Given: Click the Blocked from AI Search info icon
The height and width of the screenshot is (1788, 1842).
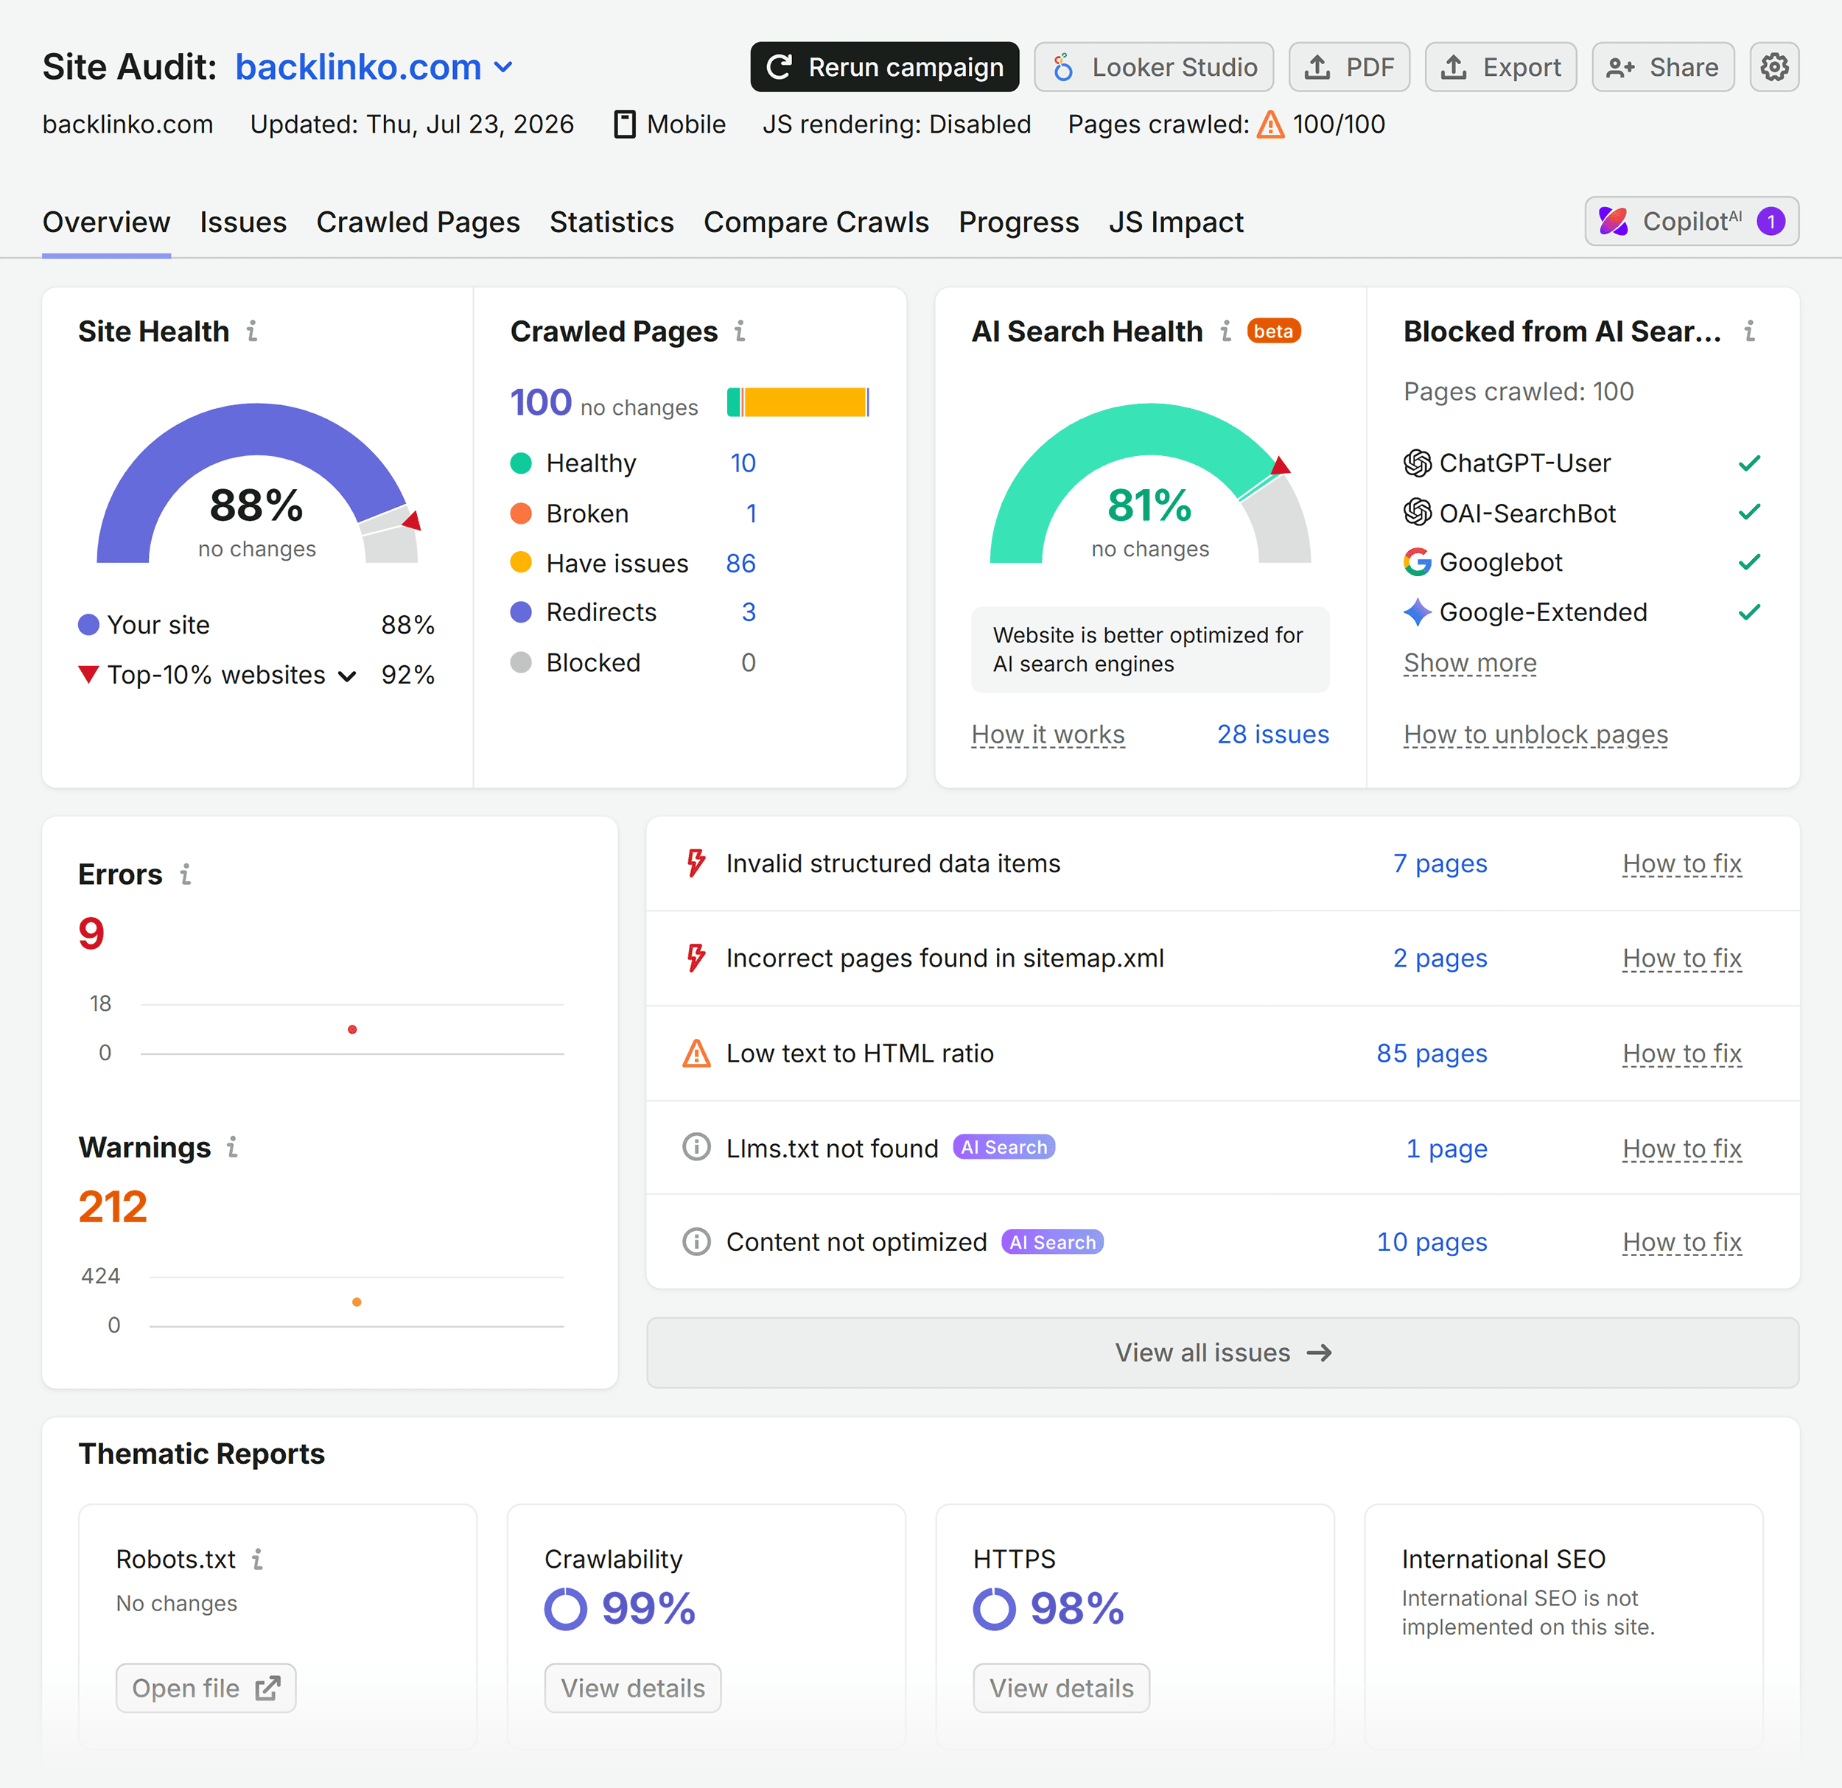Looking at the screenshot, I should coord(1749,331).
